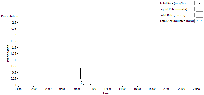
Task: Click the 16:00 time tick label
Action: (x=137, y=89)
